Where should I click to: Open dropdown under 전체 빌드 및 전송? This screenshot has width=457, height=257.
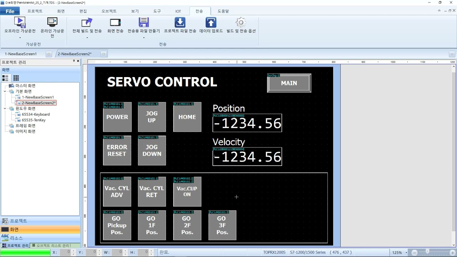pos(87,37)
